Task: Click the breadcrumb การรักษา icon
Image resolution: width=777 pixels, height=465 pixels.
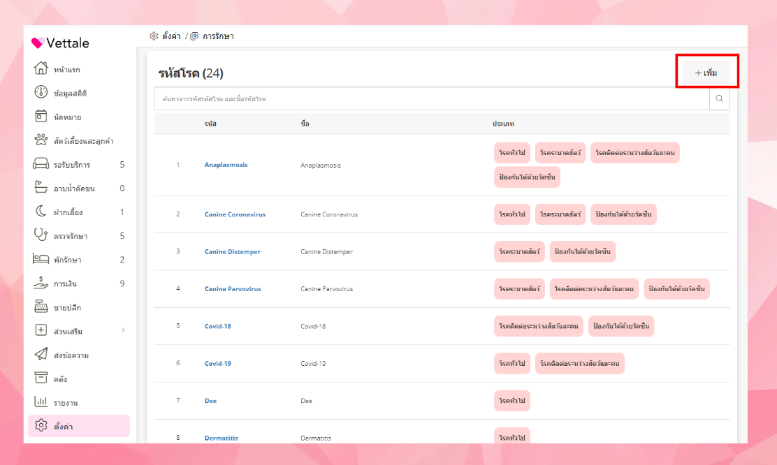Action: tap(194, 36)
